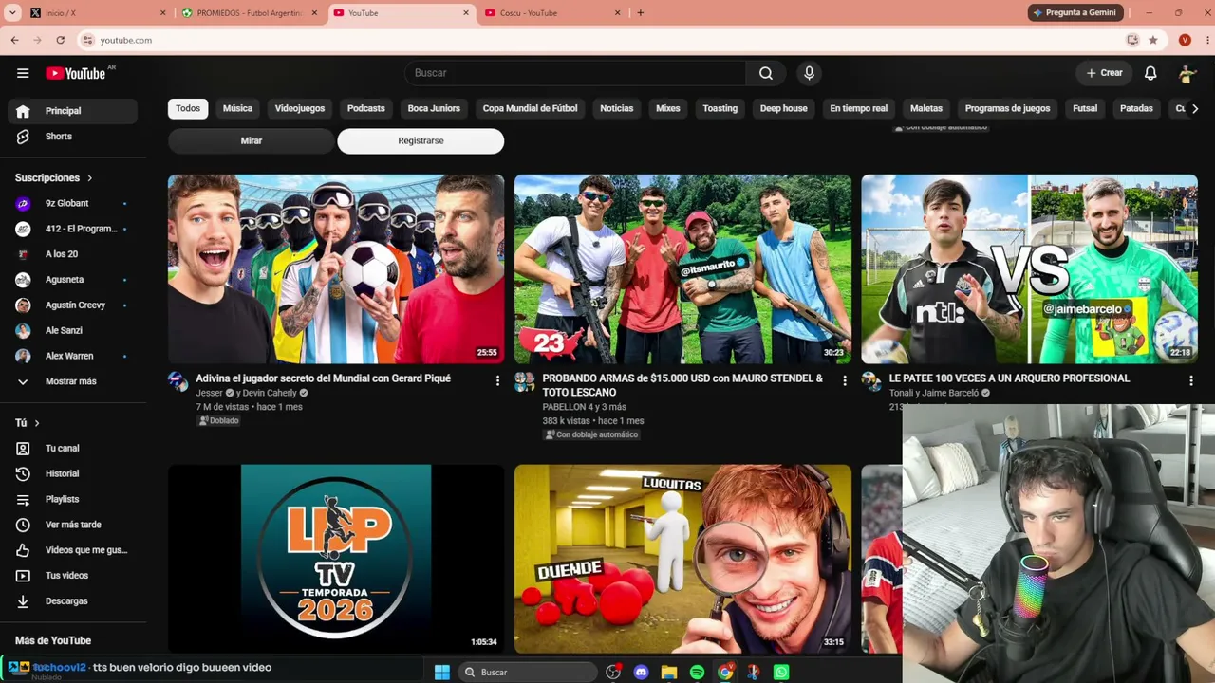The width and height of the screenshot is (1215, 683).
Task: Expand the Suscripciones section chevron
Action: (x=90, y=178)
